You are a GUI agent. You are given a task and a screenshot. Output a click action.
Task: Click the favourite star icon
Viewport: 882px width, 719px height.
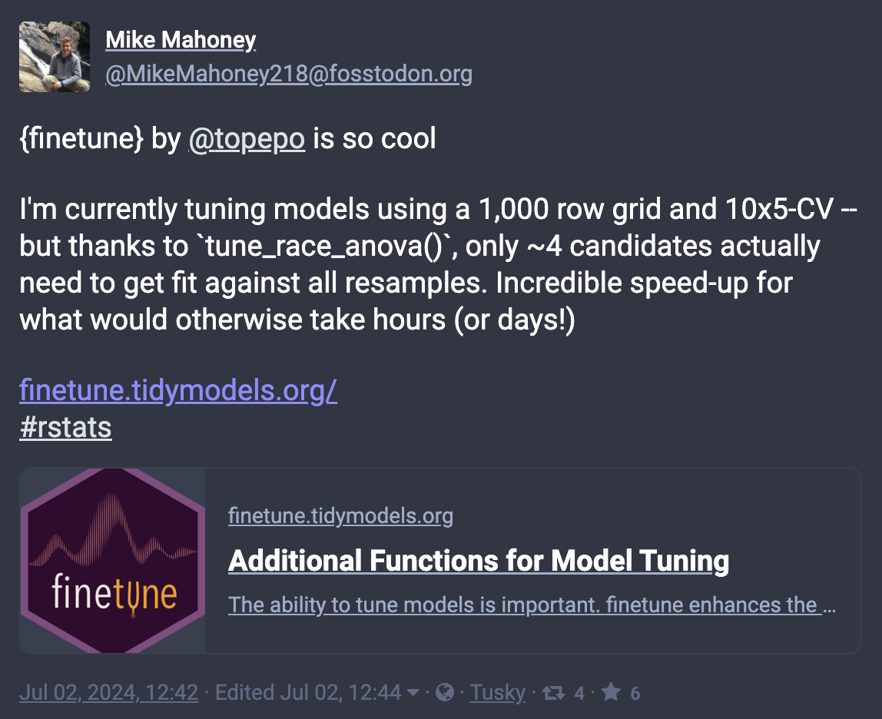(611, 693)
